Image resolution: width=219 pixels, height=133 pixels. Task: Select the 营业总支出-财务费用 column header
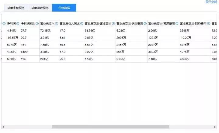click(x=195, y=24)
